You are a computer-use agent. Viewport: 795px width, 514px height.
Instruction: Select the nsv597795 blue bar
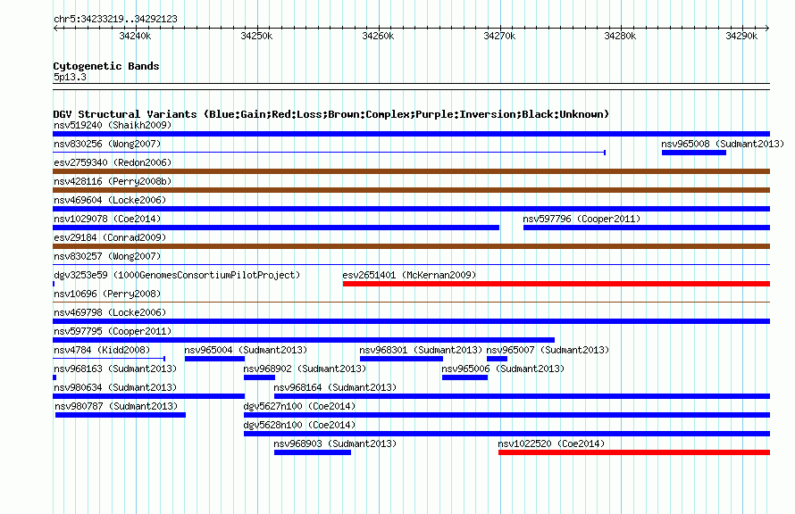coord(304,340)
